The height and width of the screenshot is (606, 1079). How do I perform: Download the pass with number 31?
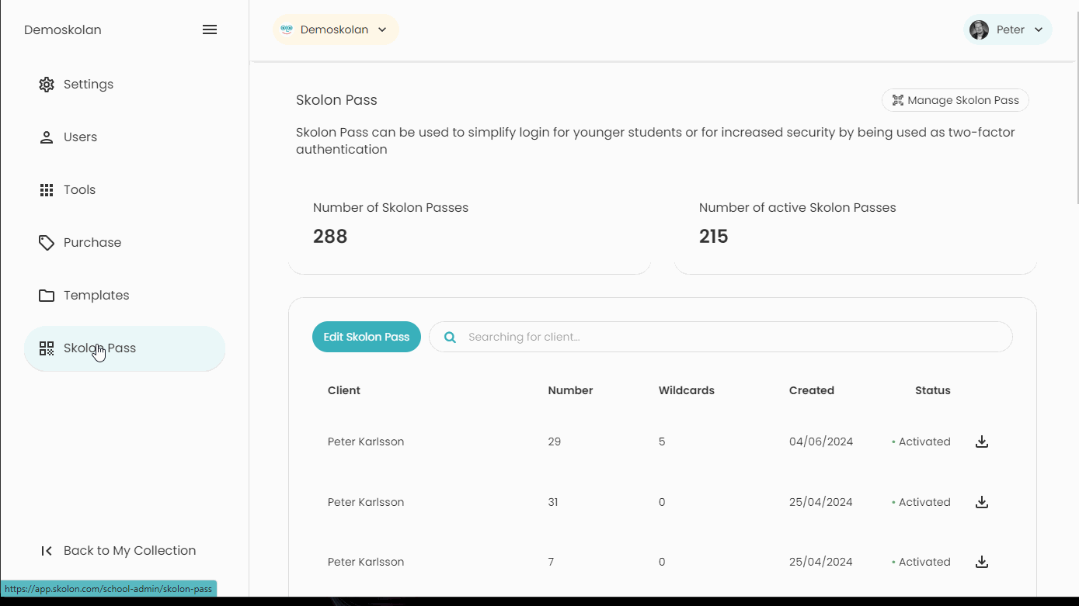(982, 502)
